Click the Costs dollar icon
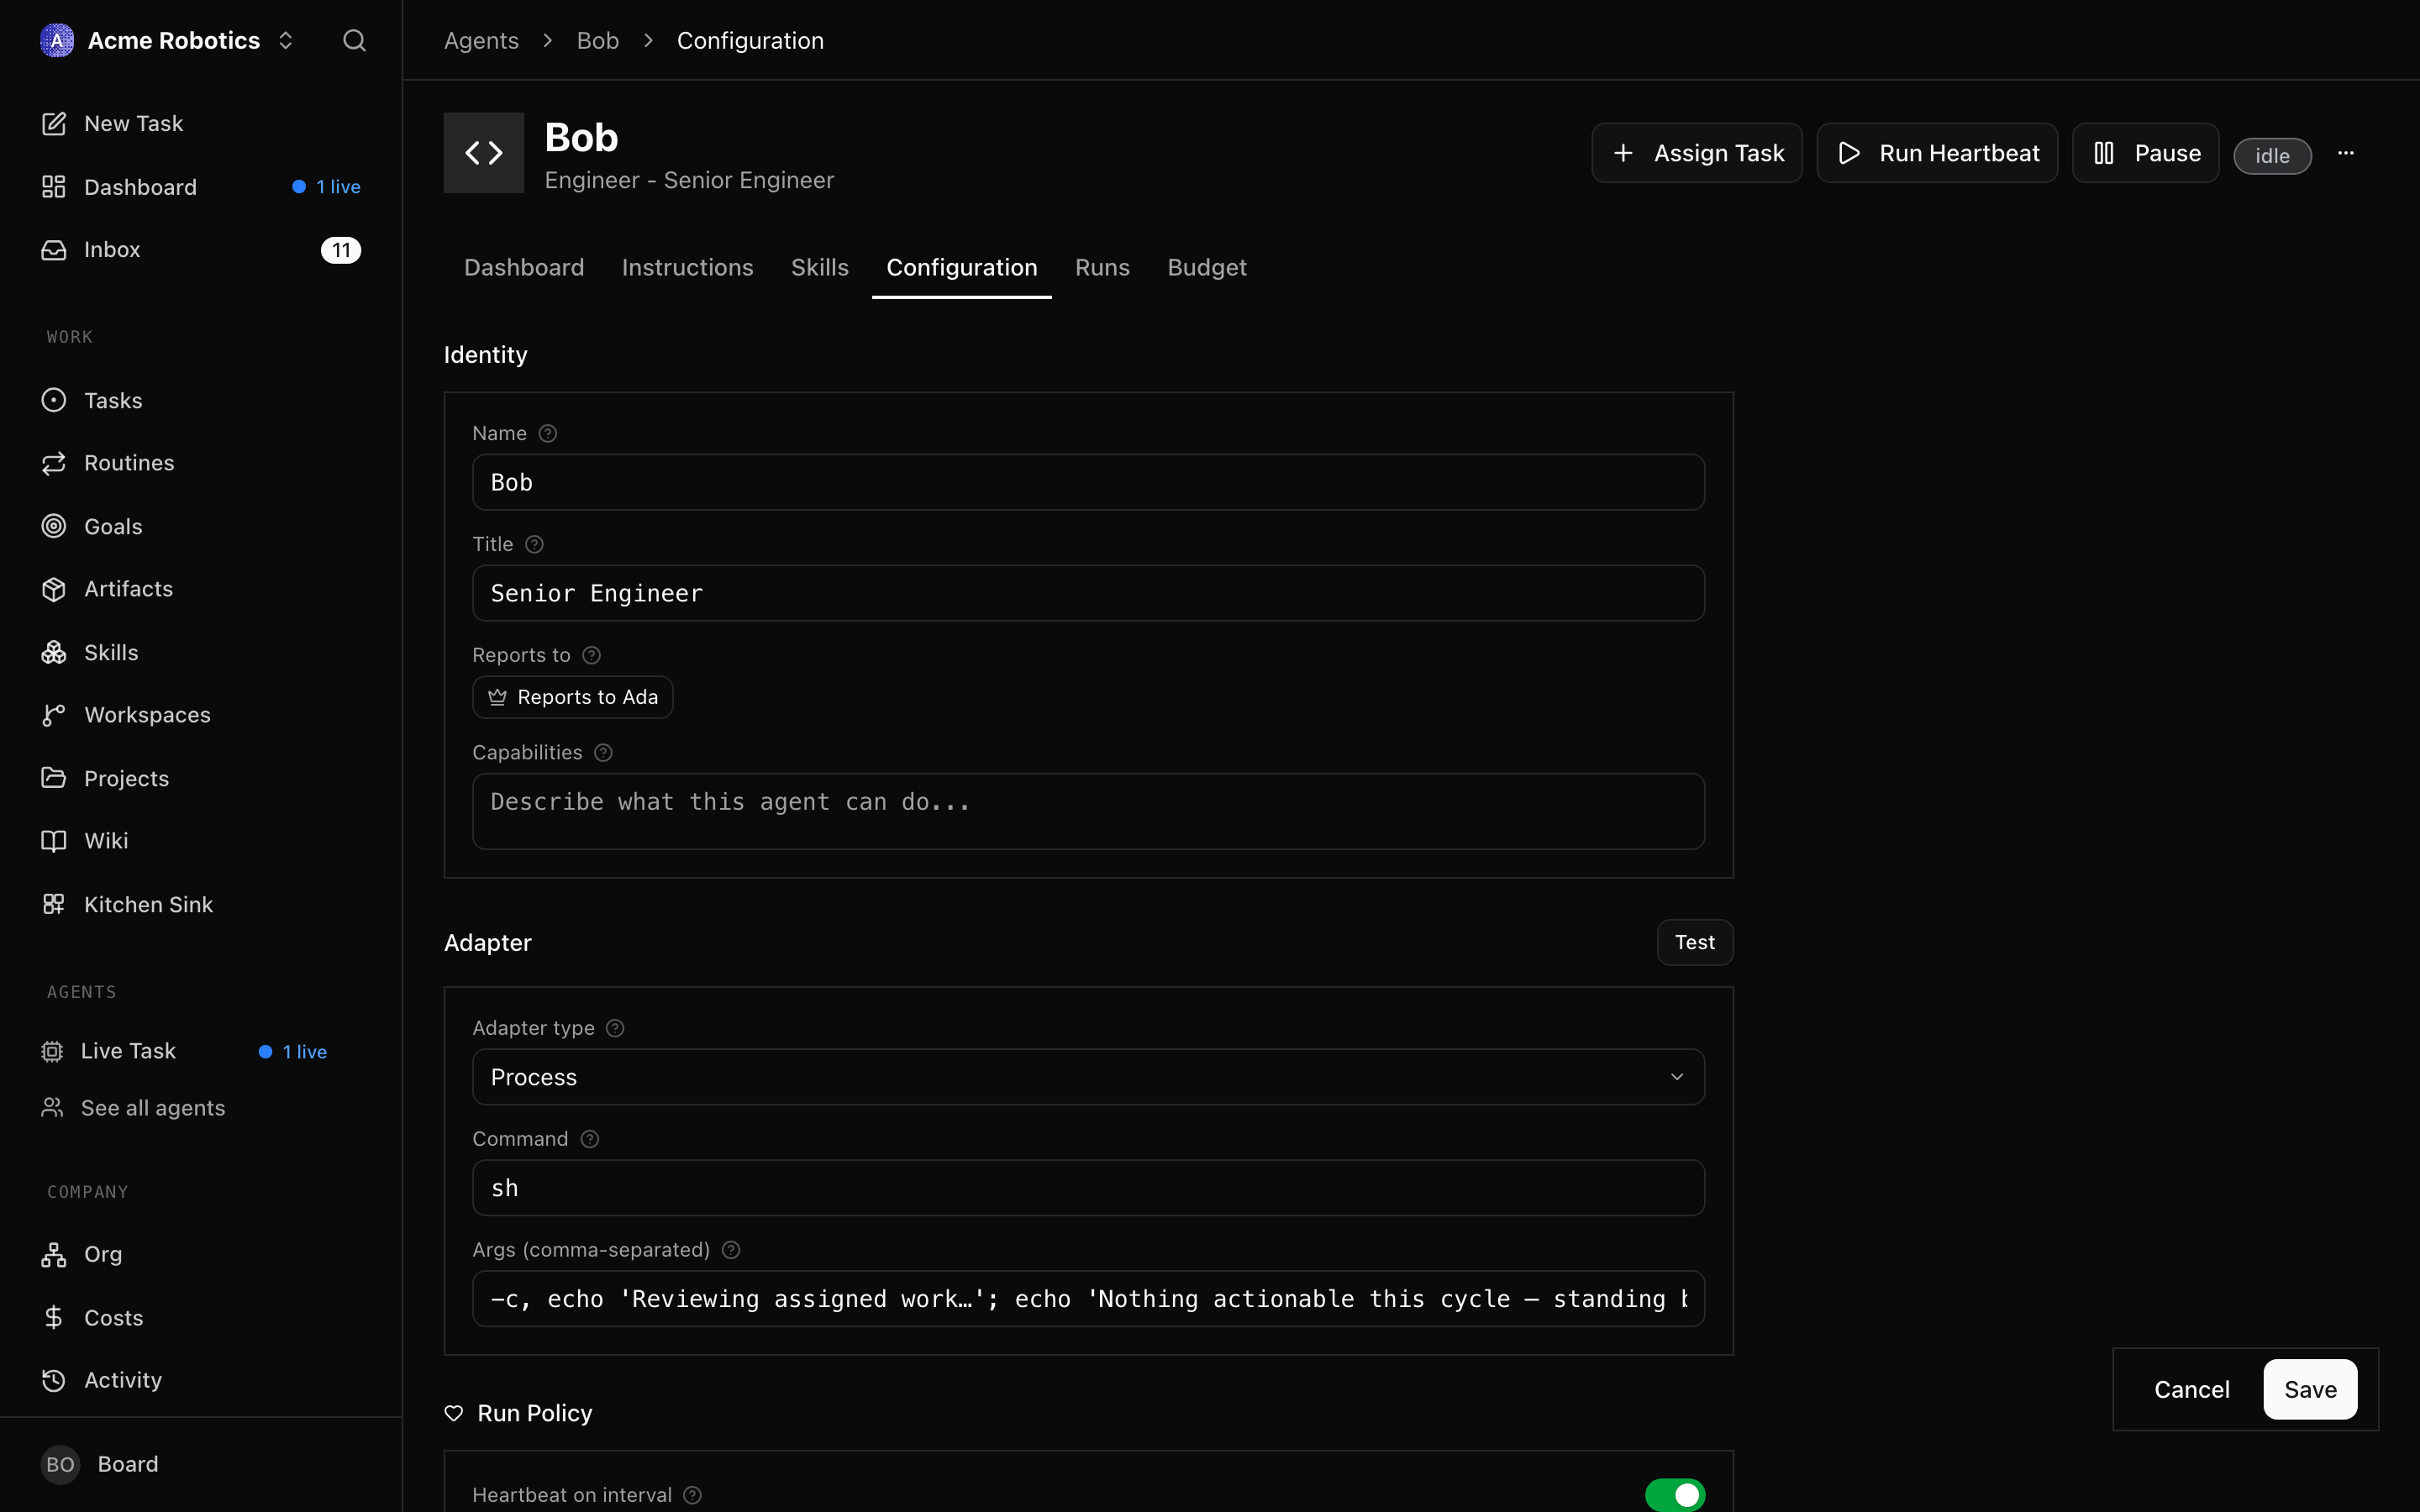 click(54, 1317)
